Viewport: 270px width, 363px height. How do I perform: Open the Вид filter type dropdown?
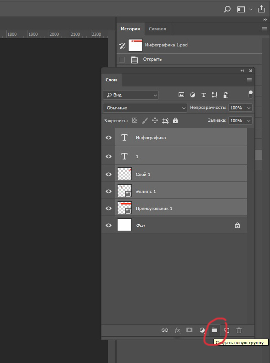[x=131, y=95]
